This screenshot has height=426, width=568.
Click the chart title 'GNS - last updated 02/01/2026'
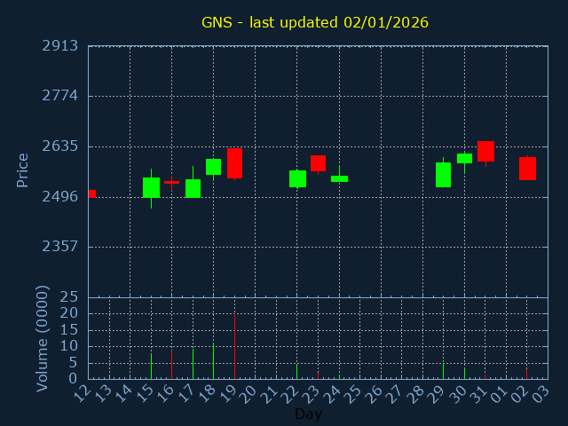(315, 22)
